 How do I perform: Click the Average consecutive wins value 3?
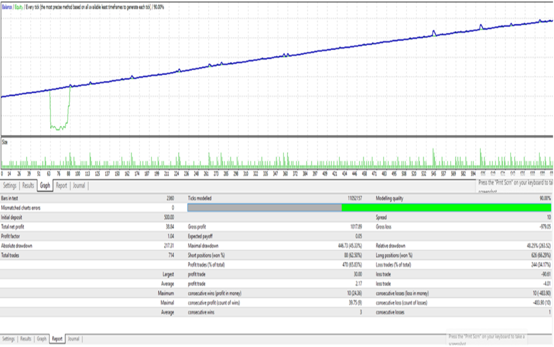361,313
